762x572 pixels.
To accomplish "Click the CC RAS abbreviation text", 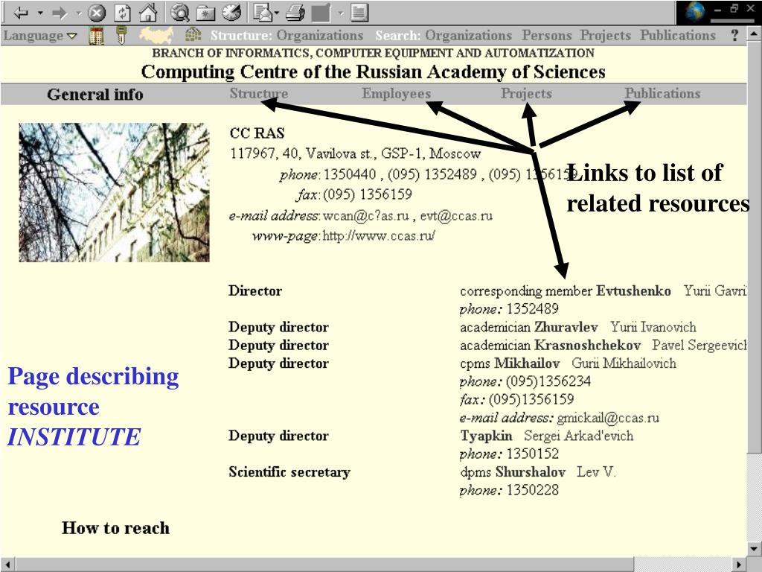I will pyautogui.click(x=257, y=133).
